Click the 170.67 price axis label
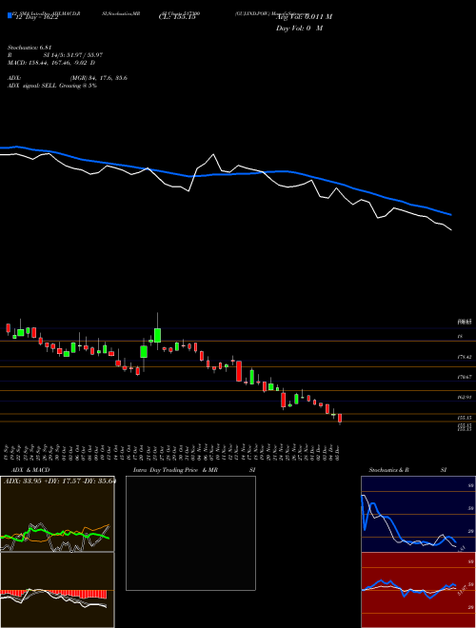The width and height of the screenshot is (476, 628). tap(465, 377)
